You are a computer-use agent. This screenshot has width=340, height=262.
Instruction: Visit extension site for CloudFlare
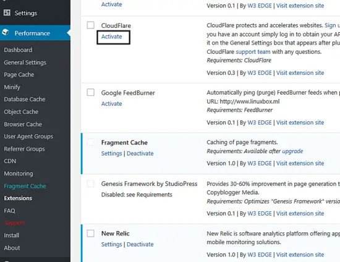[x=300, y=73]
